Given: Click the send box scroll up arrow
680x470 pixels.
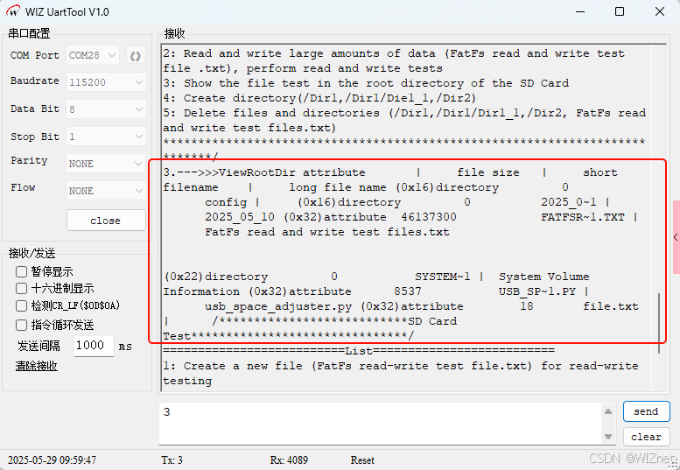Looking at the screenshot, I should pos(608,411).
